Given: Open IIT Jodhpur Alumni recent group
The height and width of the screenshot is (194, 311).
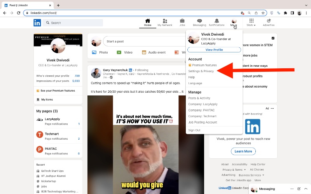Looking at the screenshot, I should click(x=53, y=176).
